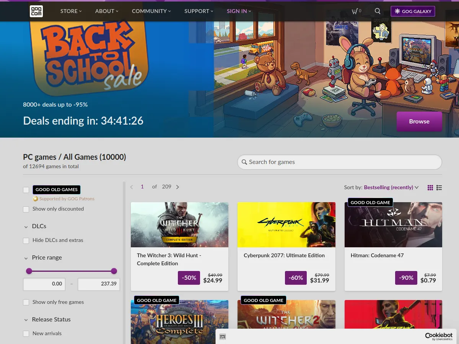Viewport: 459px width, 344px height.
Task: Open The Witcher 3 cover thumbnail
Action: click(180, 225)
